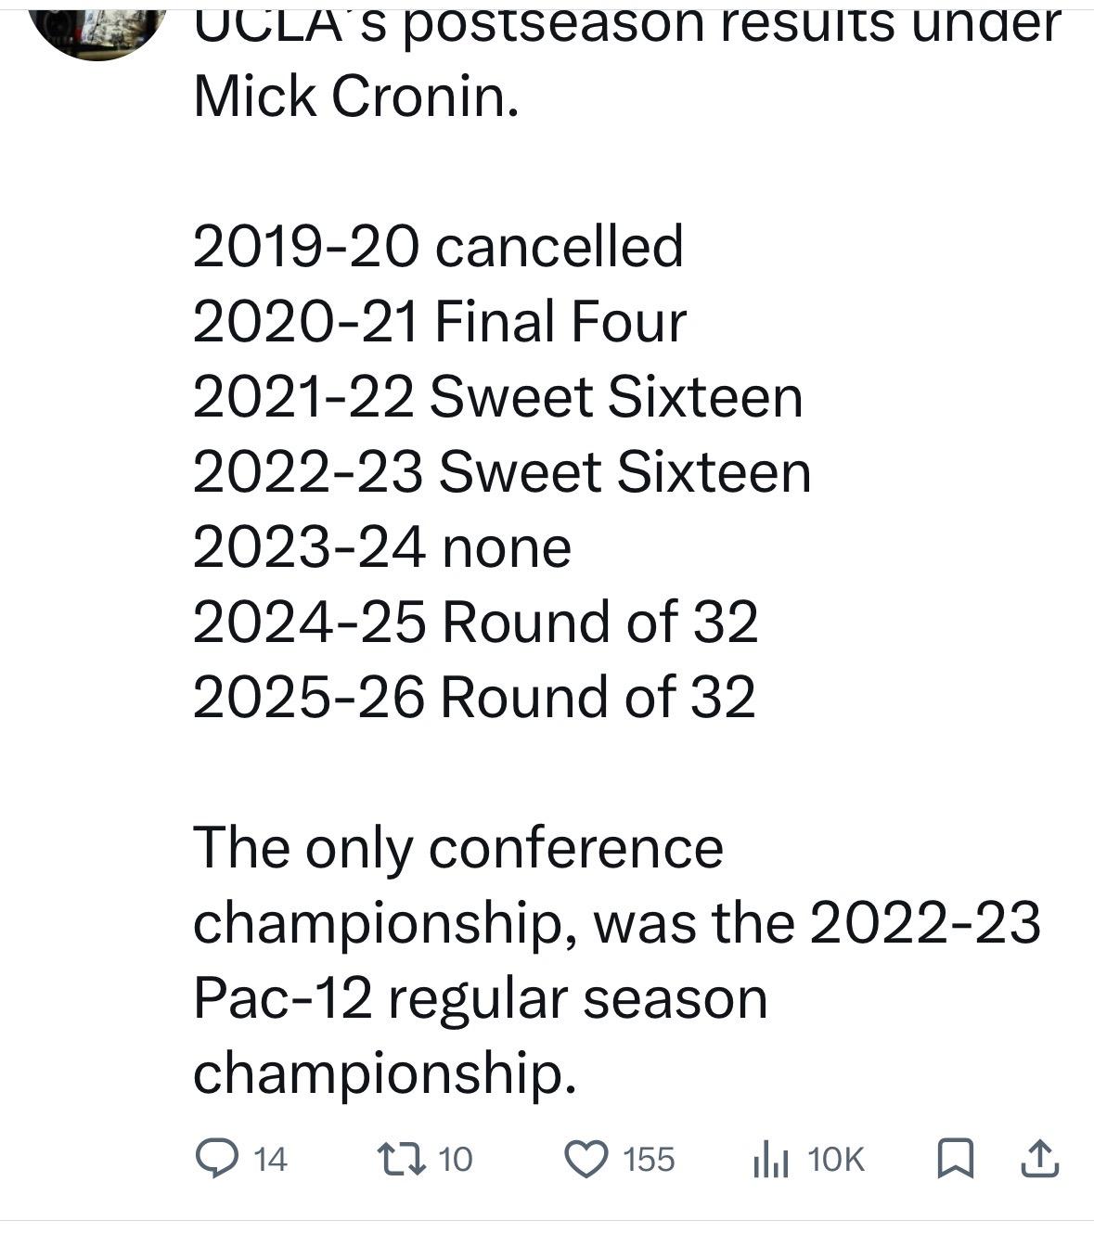Click the "Mick Cronin." text line
1094x1233 pixels.
[x=355, y=96]
